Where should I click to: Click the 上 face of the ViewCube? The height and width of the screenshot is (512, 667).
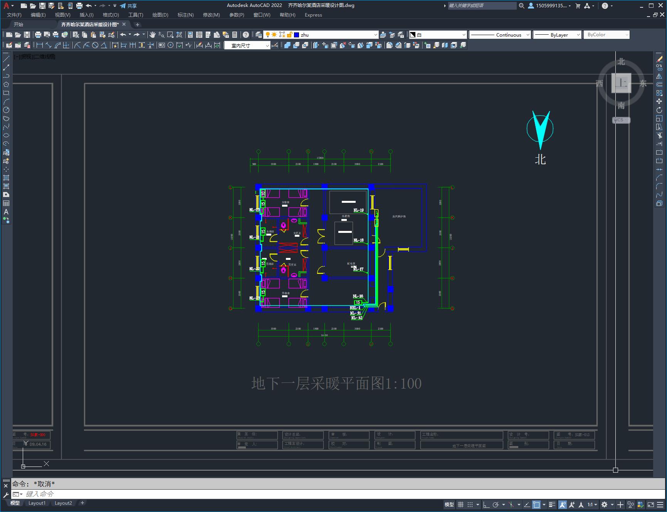621,83
